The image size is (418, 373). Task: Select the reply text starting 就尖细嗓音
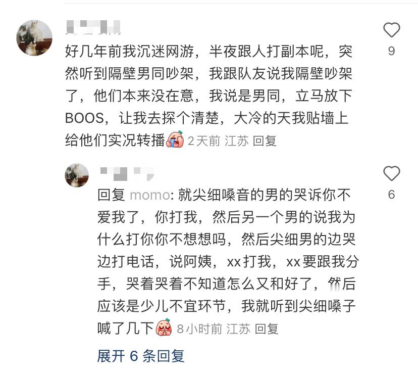click(x=228, y=261)
